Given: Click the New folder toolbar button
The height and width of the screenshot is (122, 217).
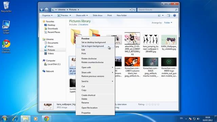Looking at the screenshot, I should [122, 15].
